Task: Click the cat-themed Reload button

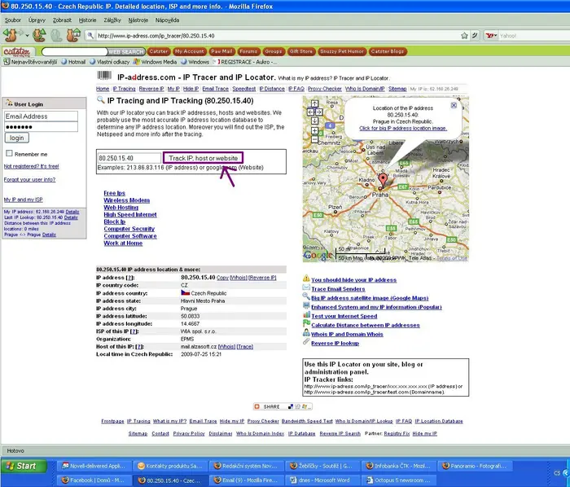Action: tap(39, 35)
